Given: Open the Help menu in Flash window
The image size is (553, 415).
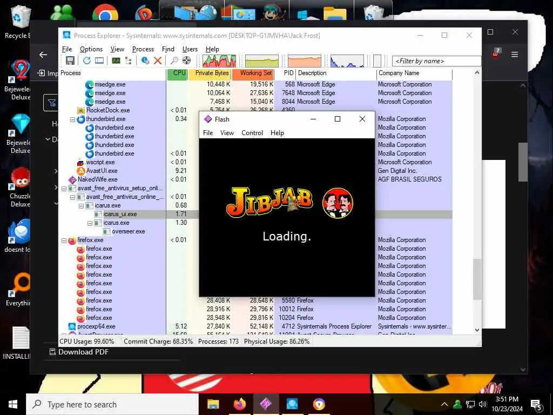Looking at the screenshot, I should pos(277,133).
